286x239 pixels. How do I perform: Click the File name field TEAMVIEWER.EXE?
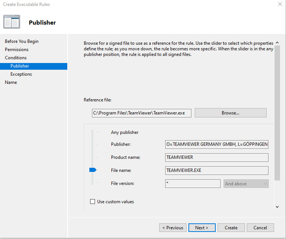pos(217,171)
